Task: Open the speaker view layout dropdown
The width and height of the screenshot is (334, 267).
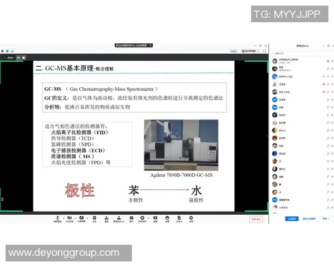Action: tap(250, 51)
